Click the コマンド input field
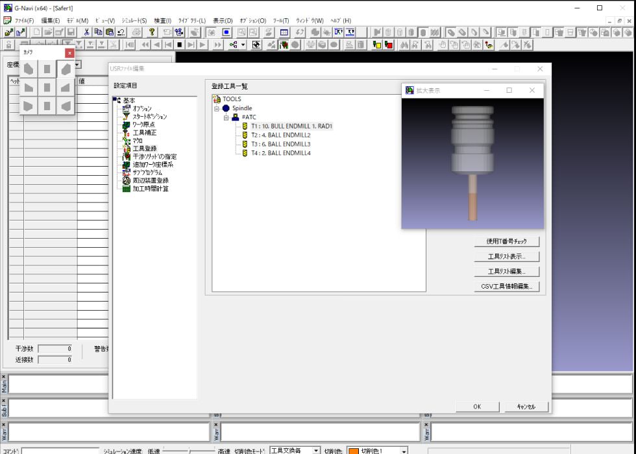 (x=60, y=450)
